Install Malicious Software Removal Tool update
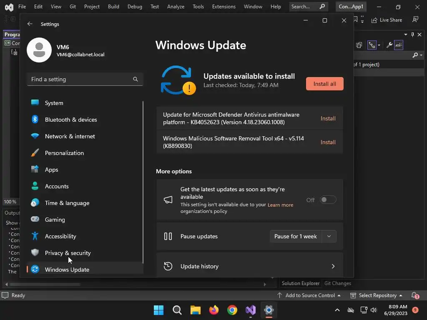427x320 pixels. click(328, 142)
